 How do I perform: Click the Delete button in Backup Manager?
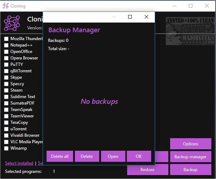tap(87, 156)
